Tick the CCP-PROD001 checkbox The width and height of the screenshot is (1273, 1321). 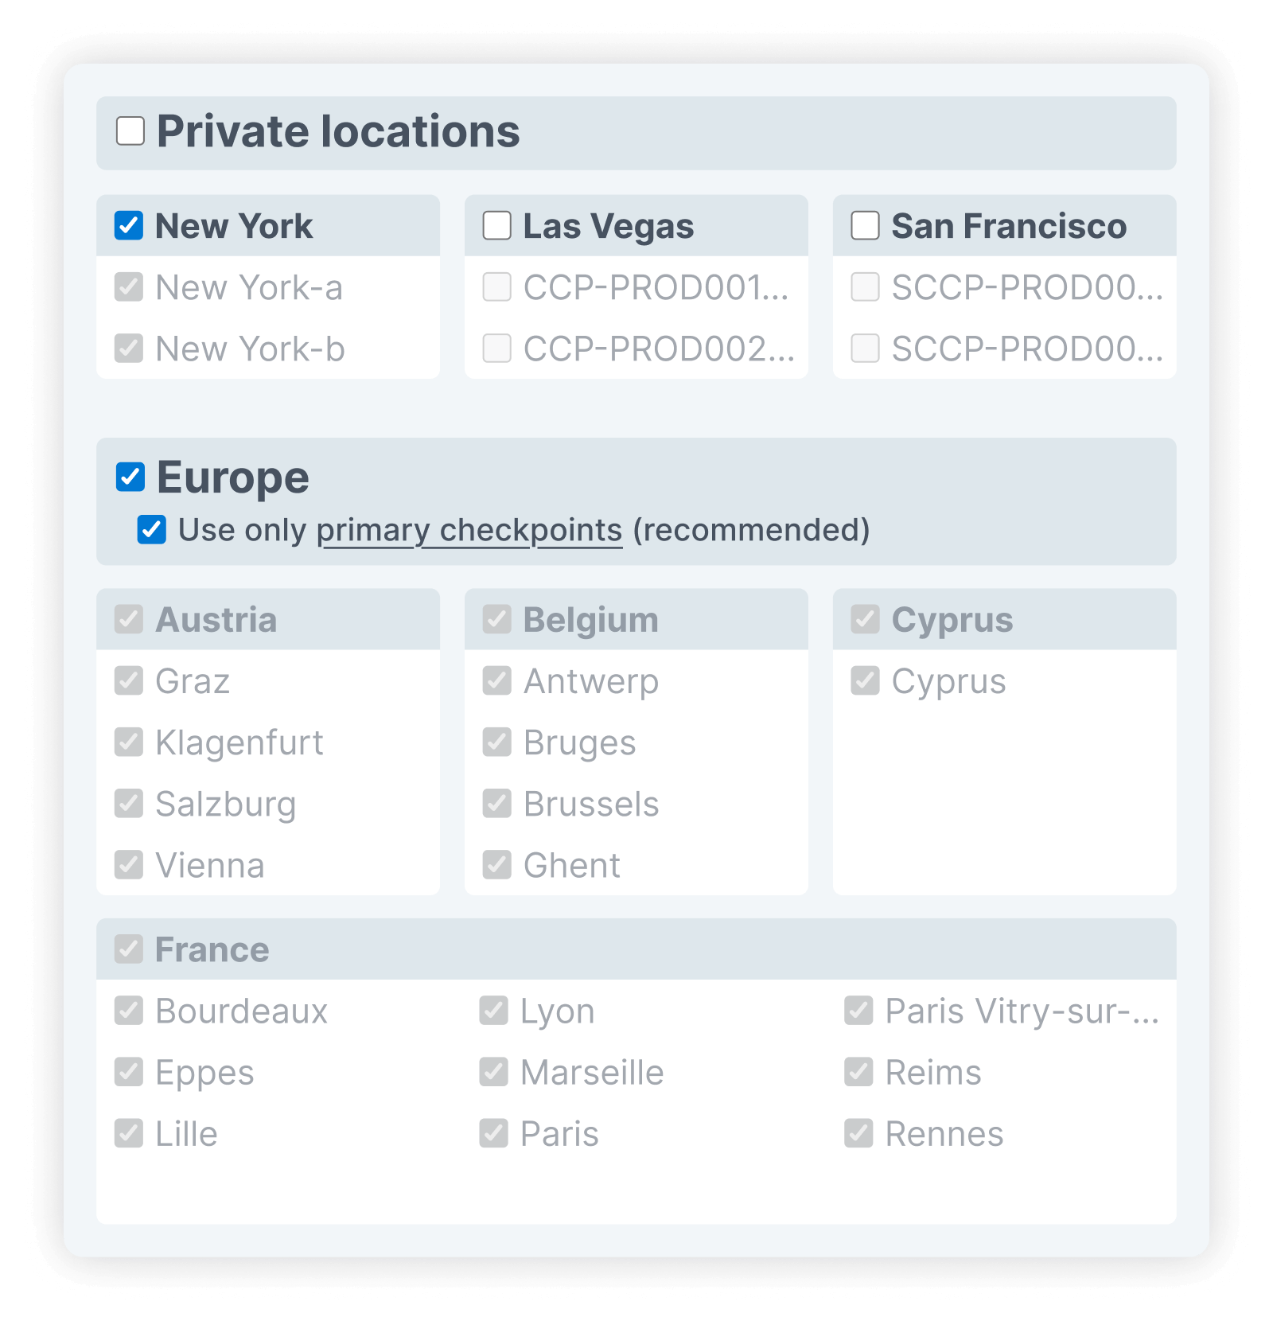(x=497, y=287)
